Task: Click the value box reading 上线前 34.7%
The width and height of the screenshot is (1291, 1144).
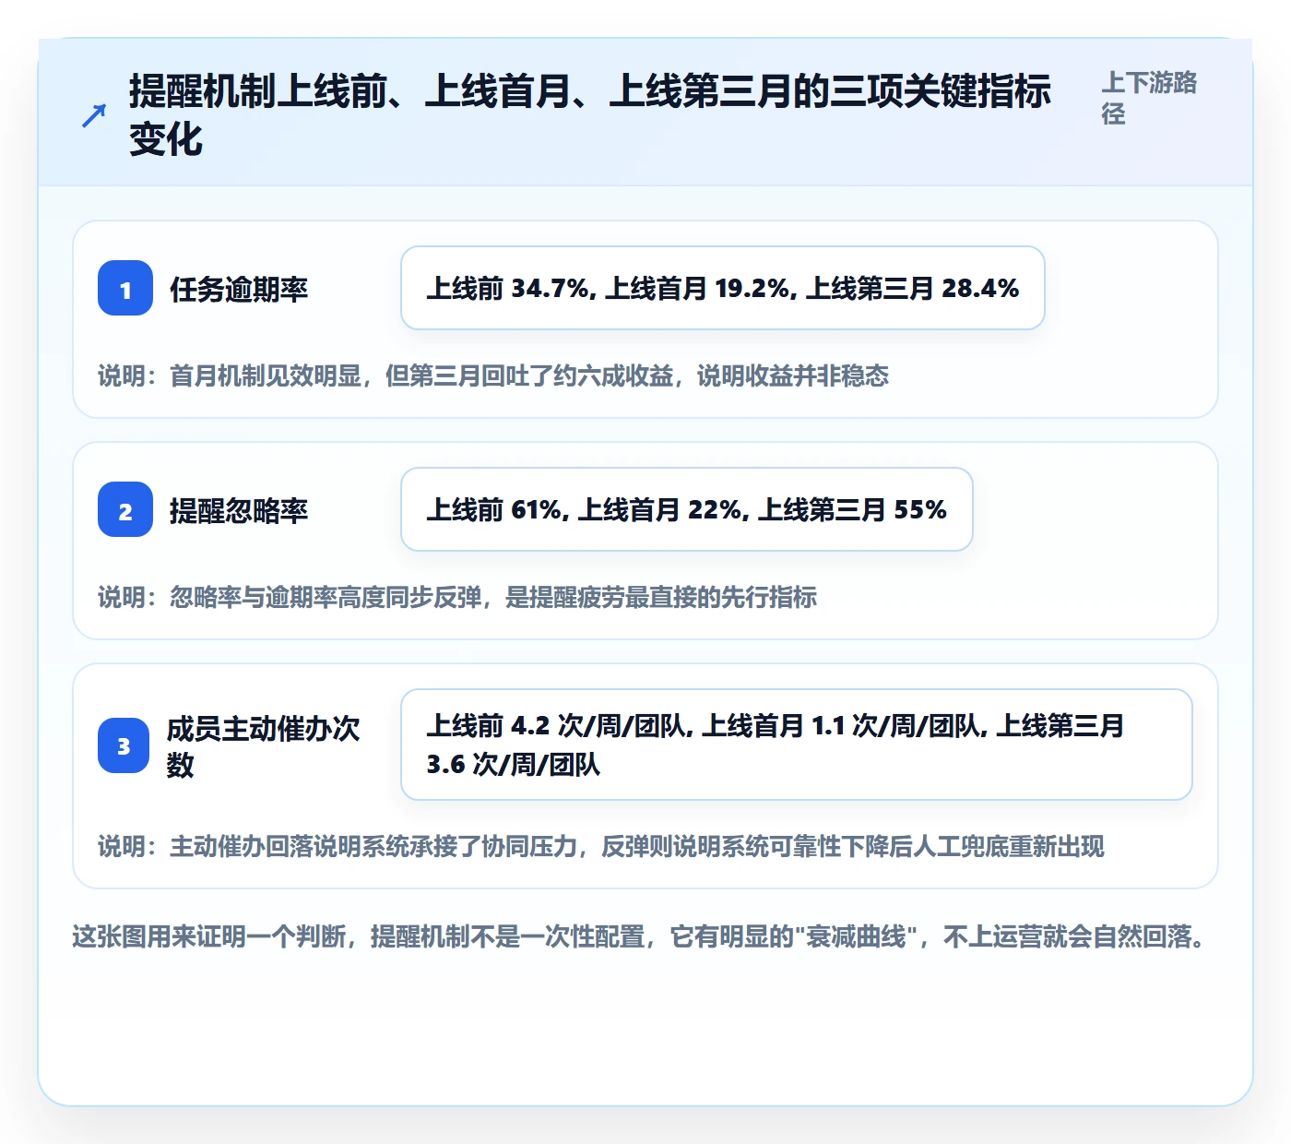Action: click(x=723, y=288)
